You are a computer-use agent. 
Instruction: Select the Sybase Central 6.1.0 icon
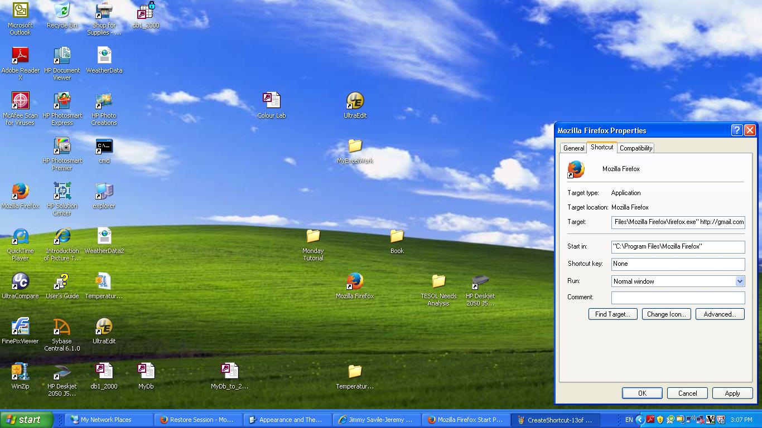62,327
